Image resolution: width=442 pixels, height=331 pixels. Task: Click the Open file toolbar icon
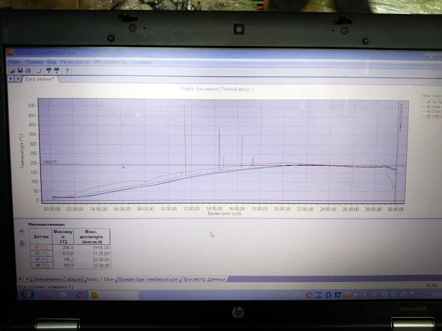[x=13, y=70]
